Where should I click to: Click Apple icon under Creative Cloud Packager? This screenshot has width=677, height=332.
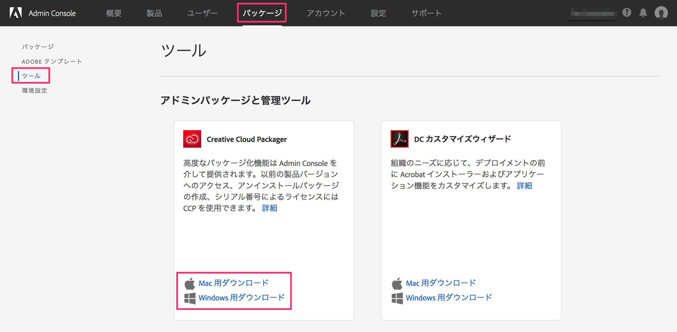point(190,284)
